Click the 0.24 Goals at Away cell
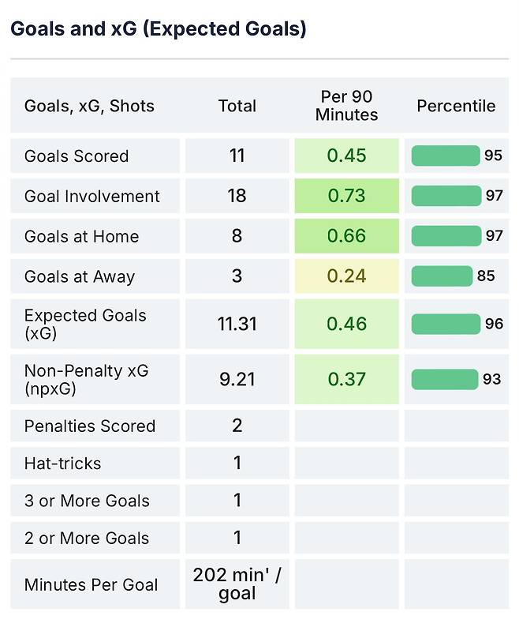 [347, 276]
